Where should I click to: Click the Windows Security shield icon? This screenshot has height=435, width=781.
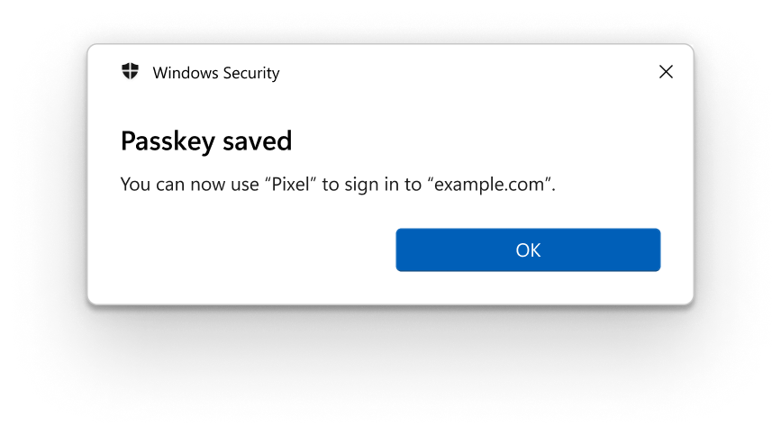click(x=131, y=72)
